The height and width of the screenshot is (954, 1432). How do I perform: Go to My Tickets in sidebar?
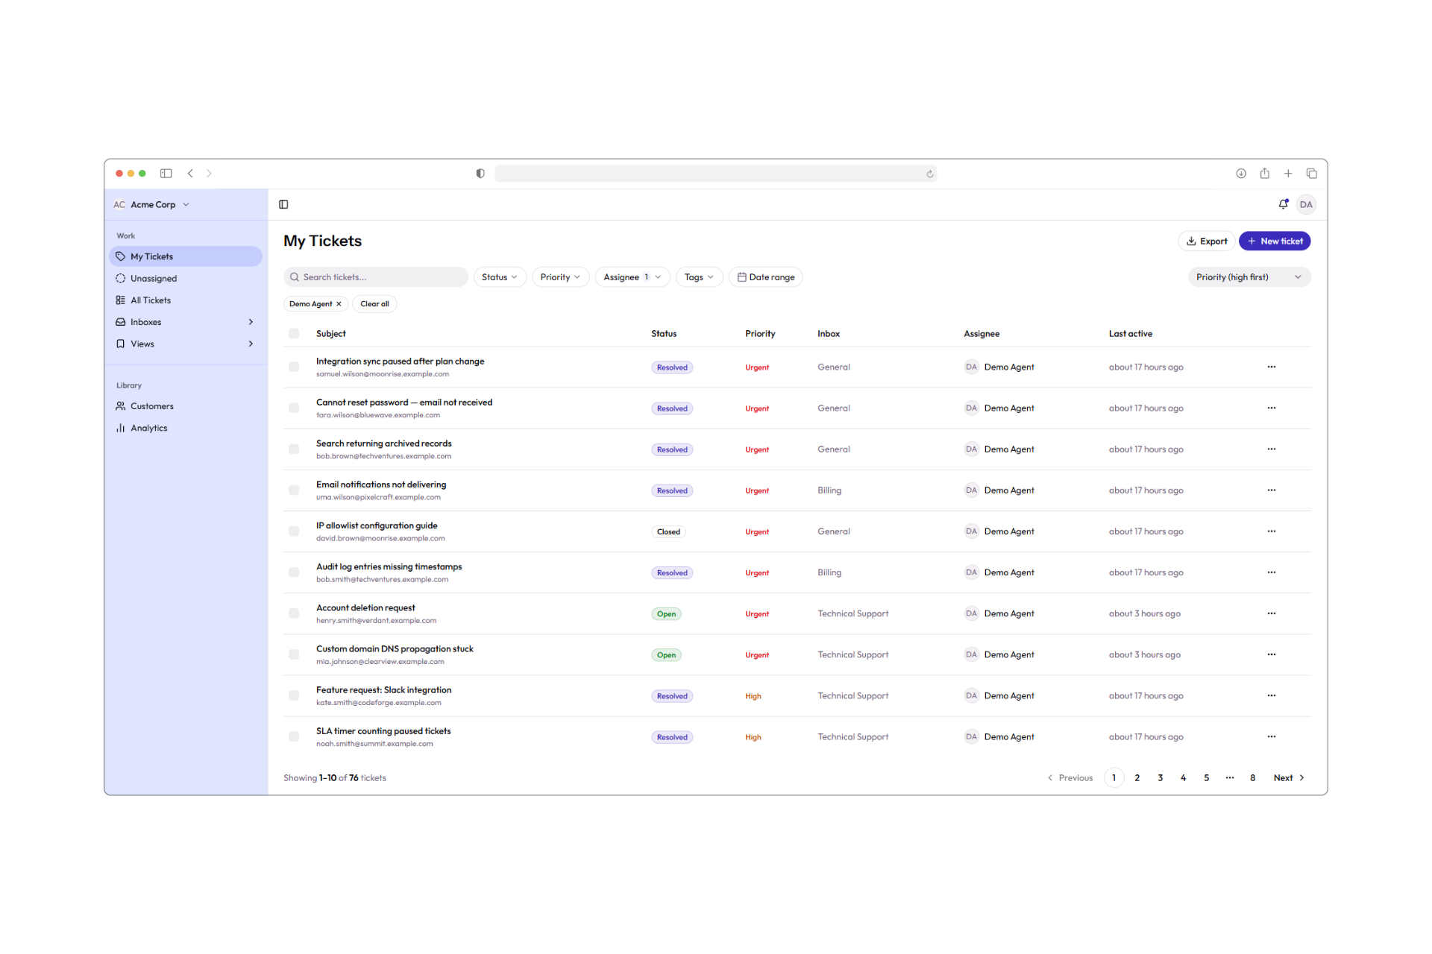[x=185, y=256]
